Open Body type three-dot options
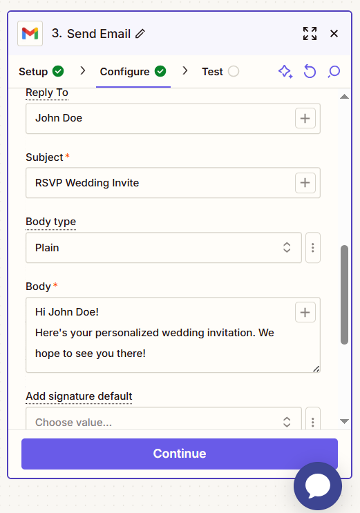Viewport: 360px width, 513px height. pos(312,248)
